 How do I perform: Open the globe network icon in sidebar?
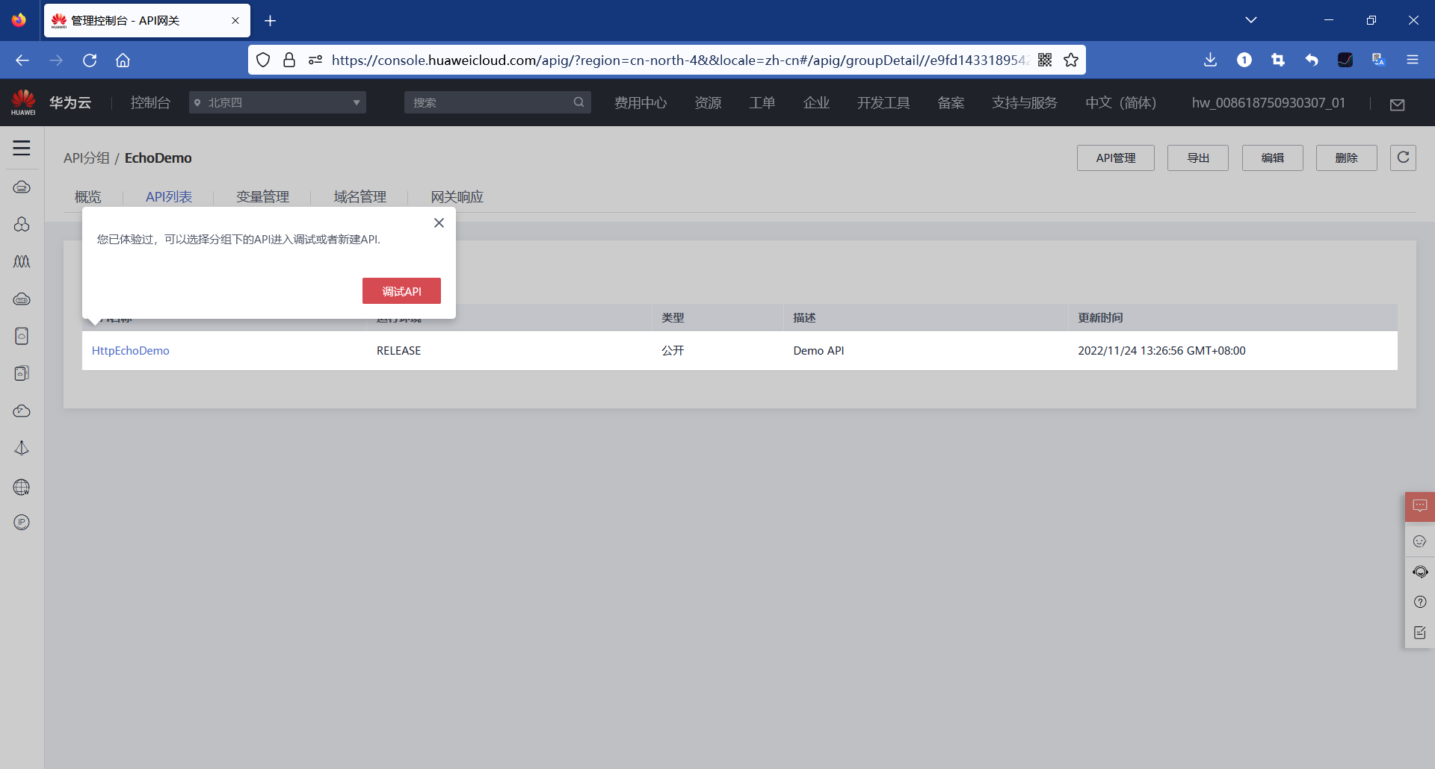22,487
